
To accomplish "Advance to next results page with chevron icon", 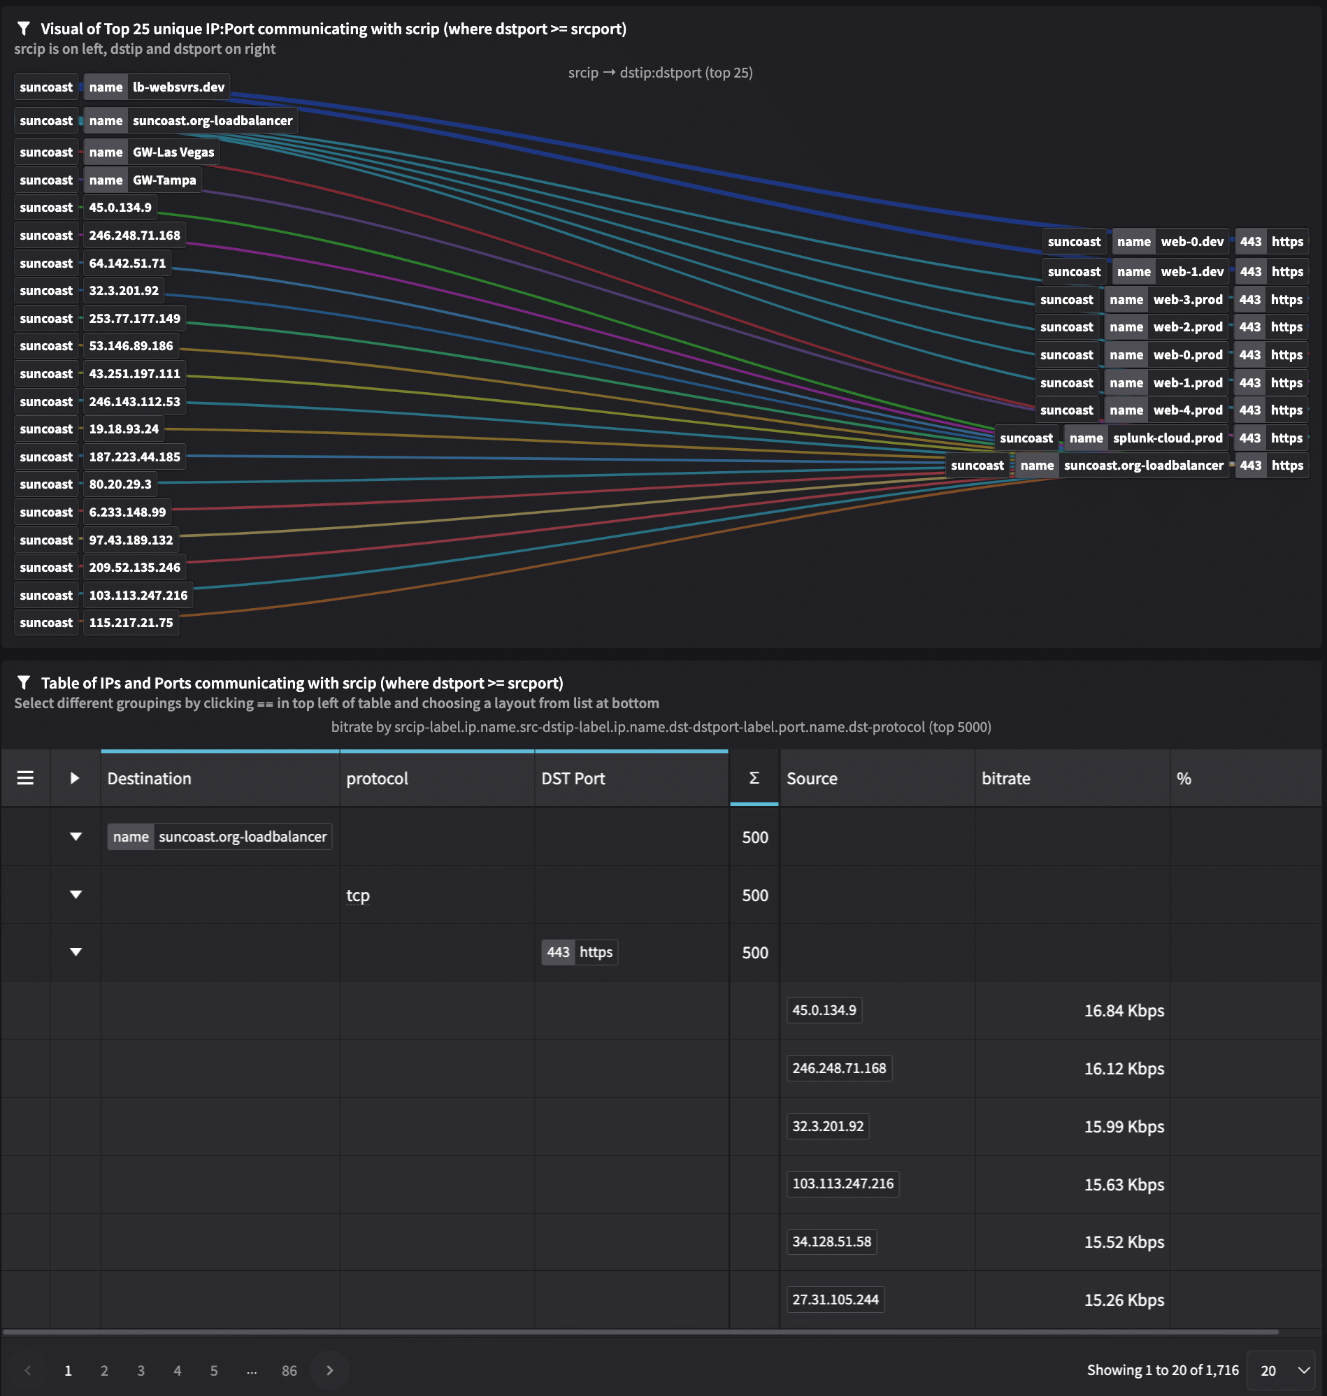I will click(329, 1371).
